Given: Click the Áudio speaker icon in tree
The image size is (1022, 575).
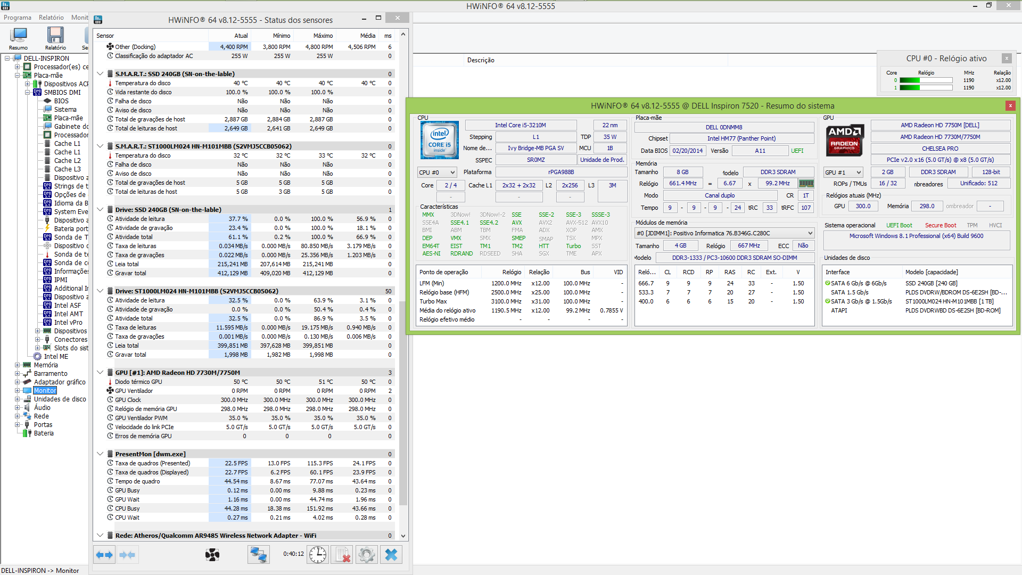Looking at the screenshot, I should [27, 407].
